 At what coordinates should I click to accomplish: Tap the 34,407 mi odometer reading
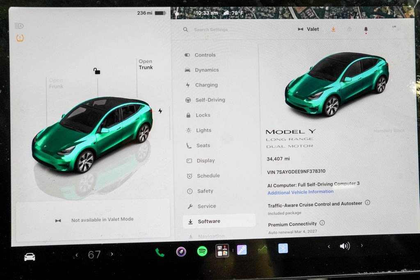click(x=278, y=159)
